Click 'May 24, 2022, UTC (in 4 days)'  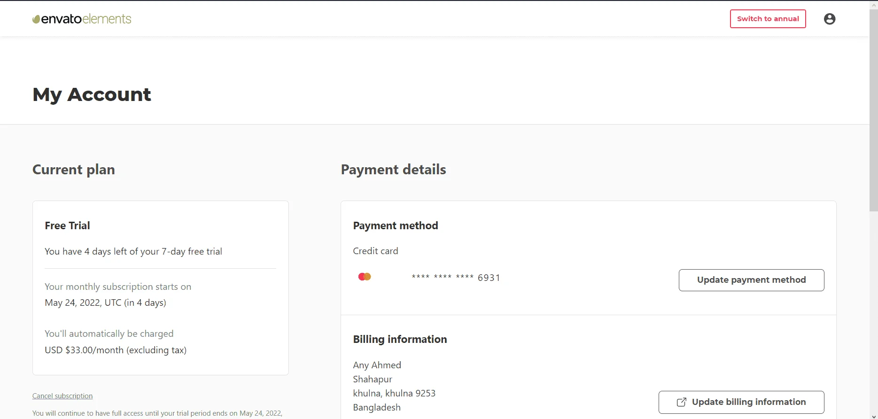(105, 303)
